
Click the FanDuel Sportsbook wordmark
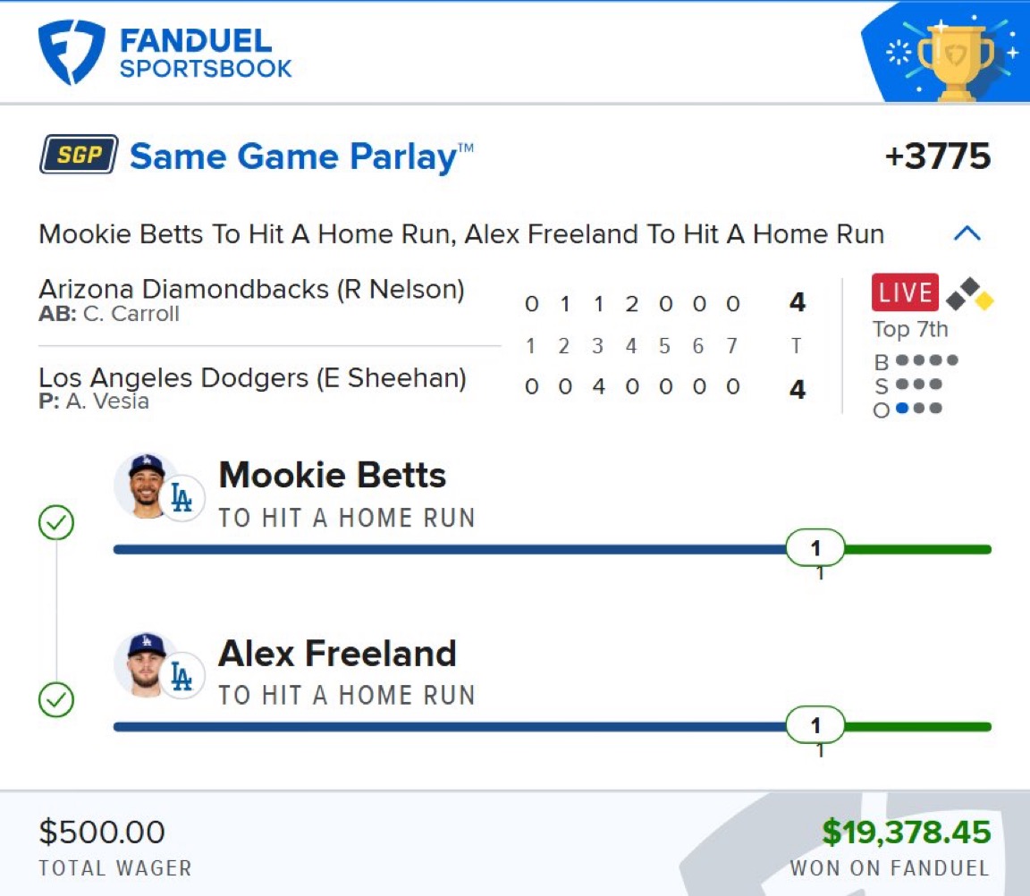click(206, 54)
